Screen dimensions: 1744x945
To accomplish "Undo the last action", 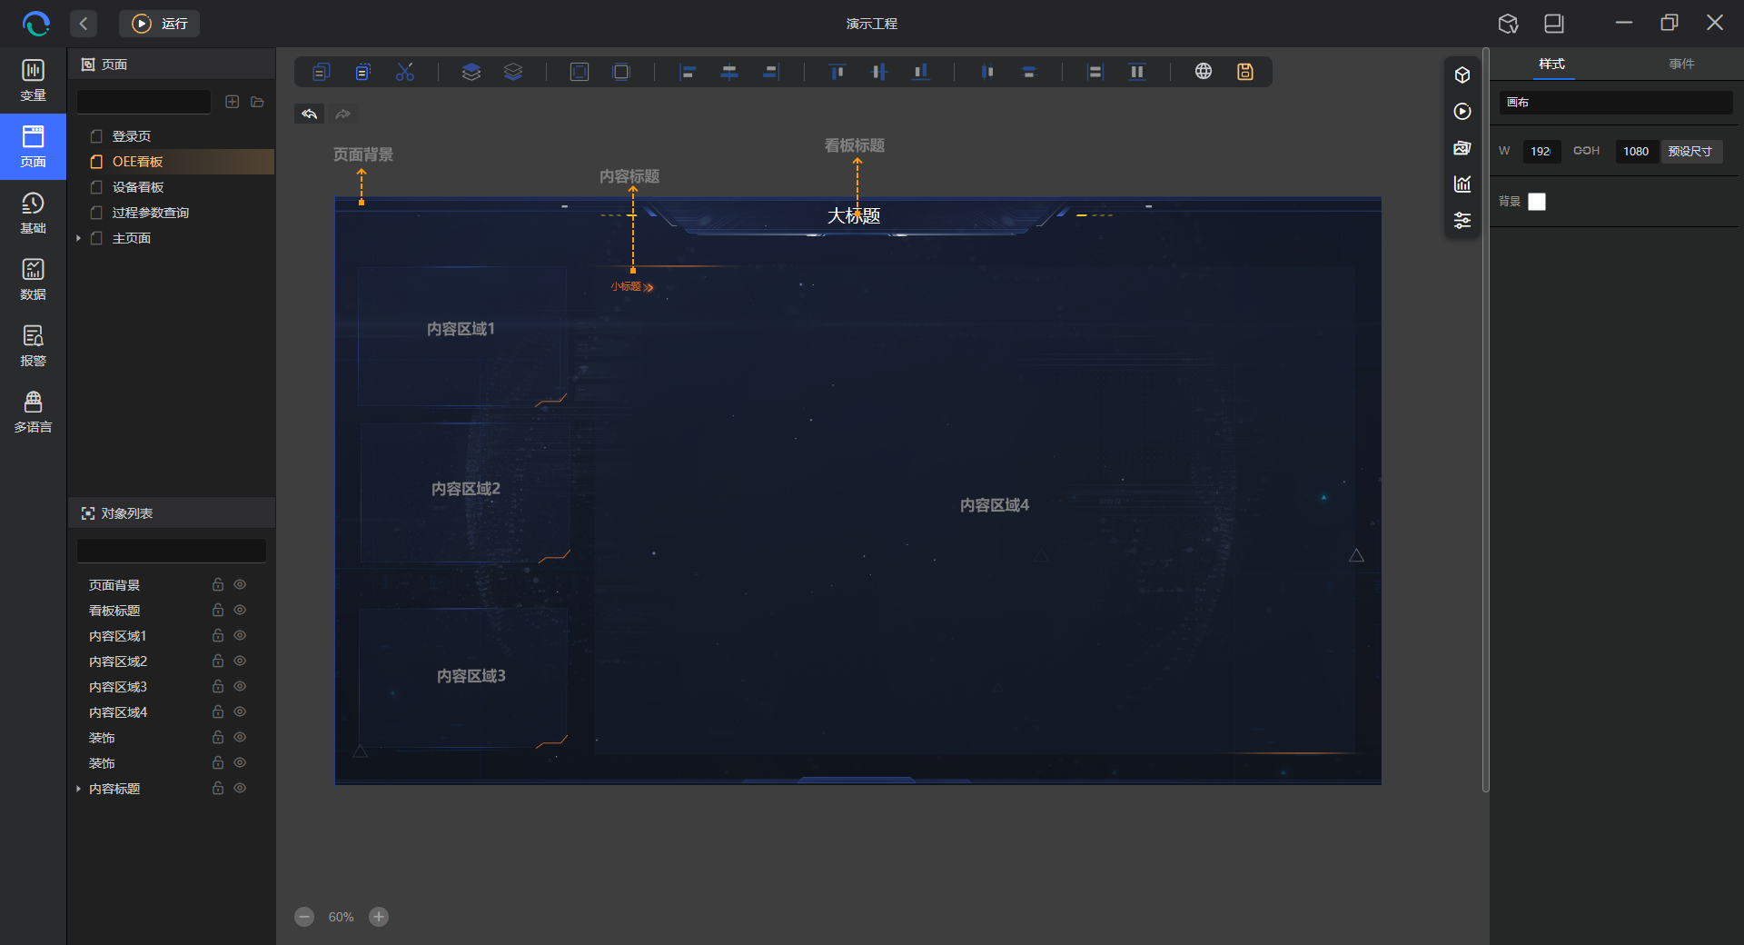I will [310, 114].
